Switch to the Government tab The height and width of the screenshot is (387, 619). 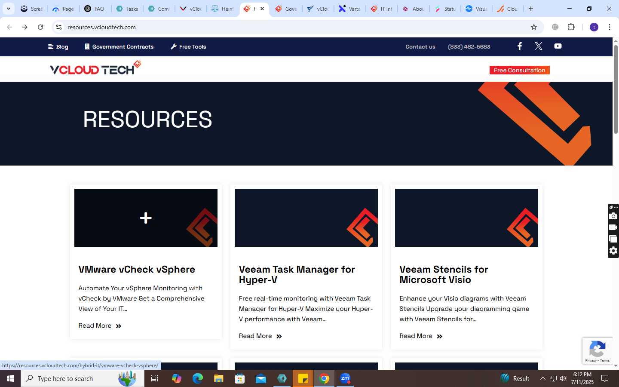(286, 9)
